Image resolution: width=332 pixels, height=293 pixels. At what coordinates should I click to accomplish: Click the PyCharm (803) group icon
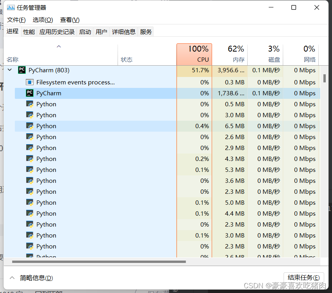[x=22, y=70]
